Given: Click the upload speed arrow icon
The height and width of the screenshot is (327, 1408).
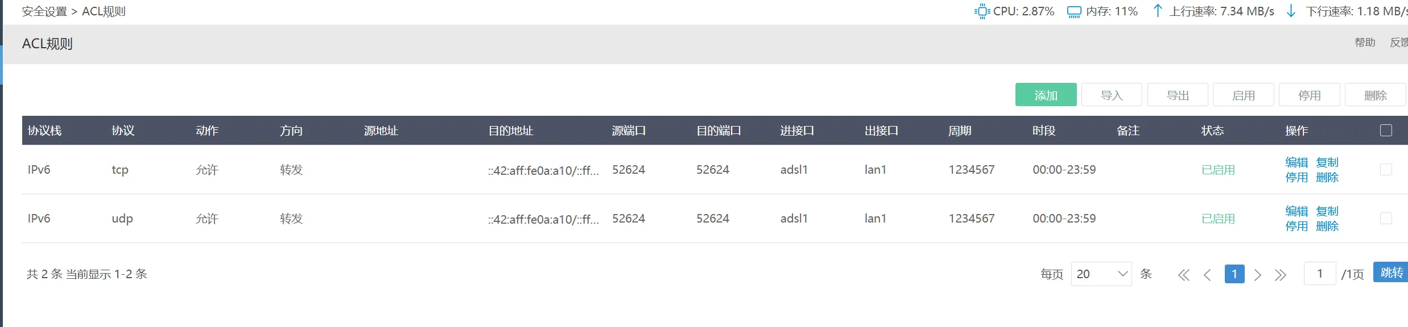Looking at the screenshot, I should pyautogui.click(x=1157, y=11).
